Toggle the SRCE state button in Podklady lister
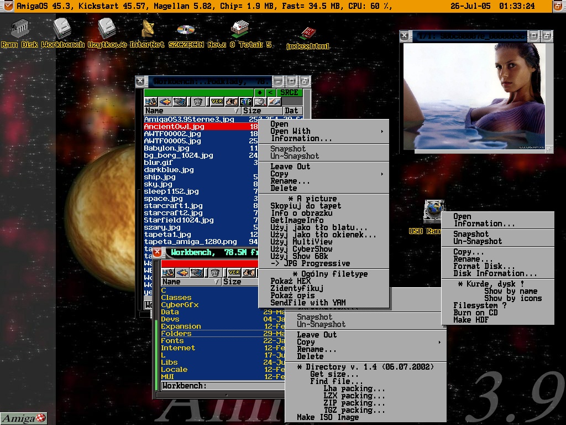566x425 pixels. [x=289, y=92]
